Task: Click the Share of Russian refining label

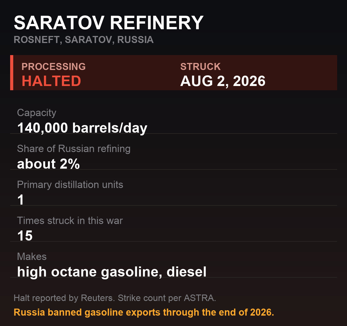Action: click(x=74, y=149)
